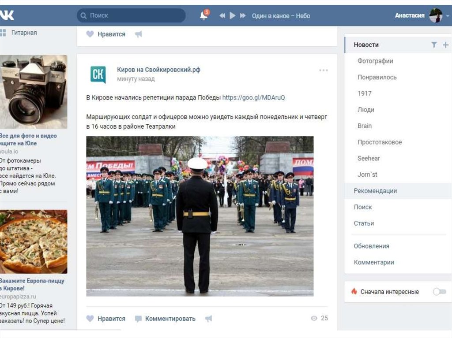Open the song title Один в каное – Небо
The image size is (452, 338).
tap(281, 16)
